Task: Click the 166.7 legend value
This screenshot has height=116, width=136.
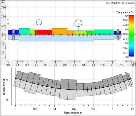Action: tap(125, 48)
